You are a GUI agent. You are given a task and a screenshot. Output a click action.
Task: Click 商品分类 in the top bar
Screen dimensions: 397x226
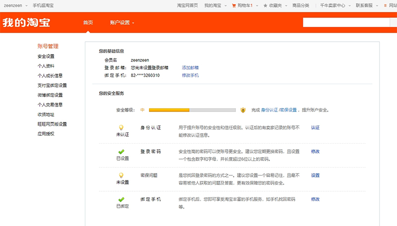coord(301,5)
